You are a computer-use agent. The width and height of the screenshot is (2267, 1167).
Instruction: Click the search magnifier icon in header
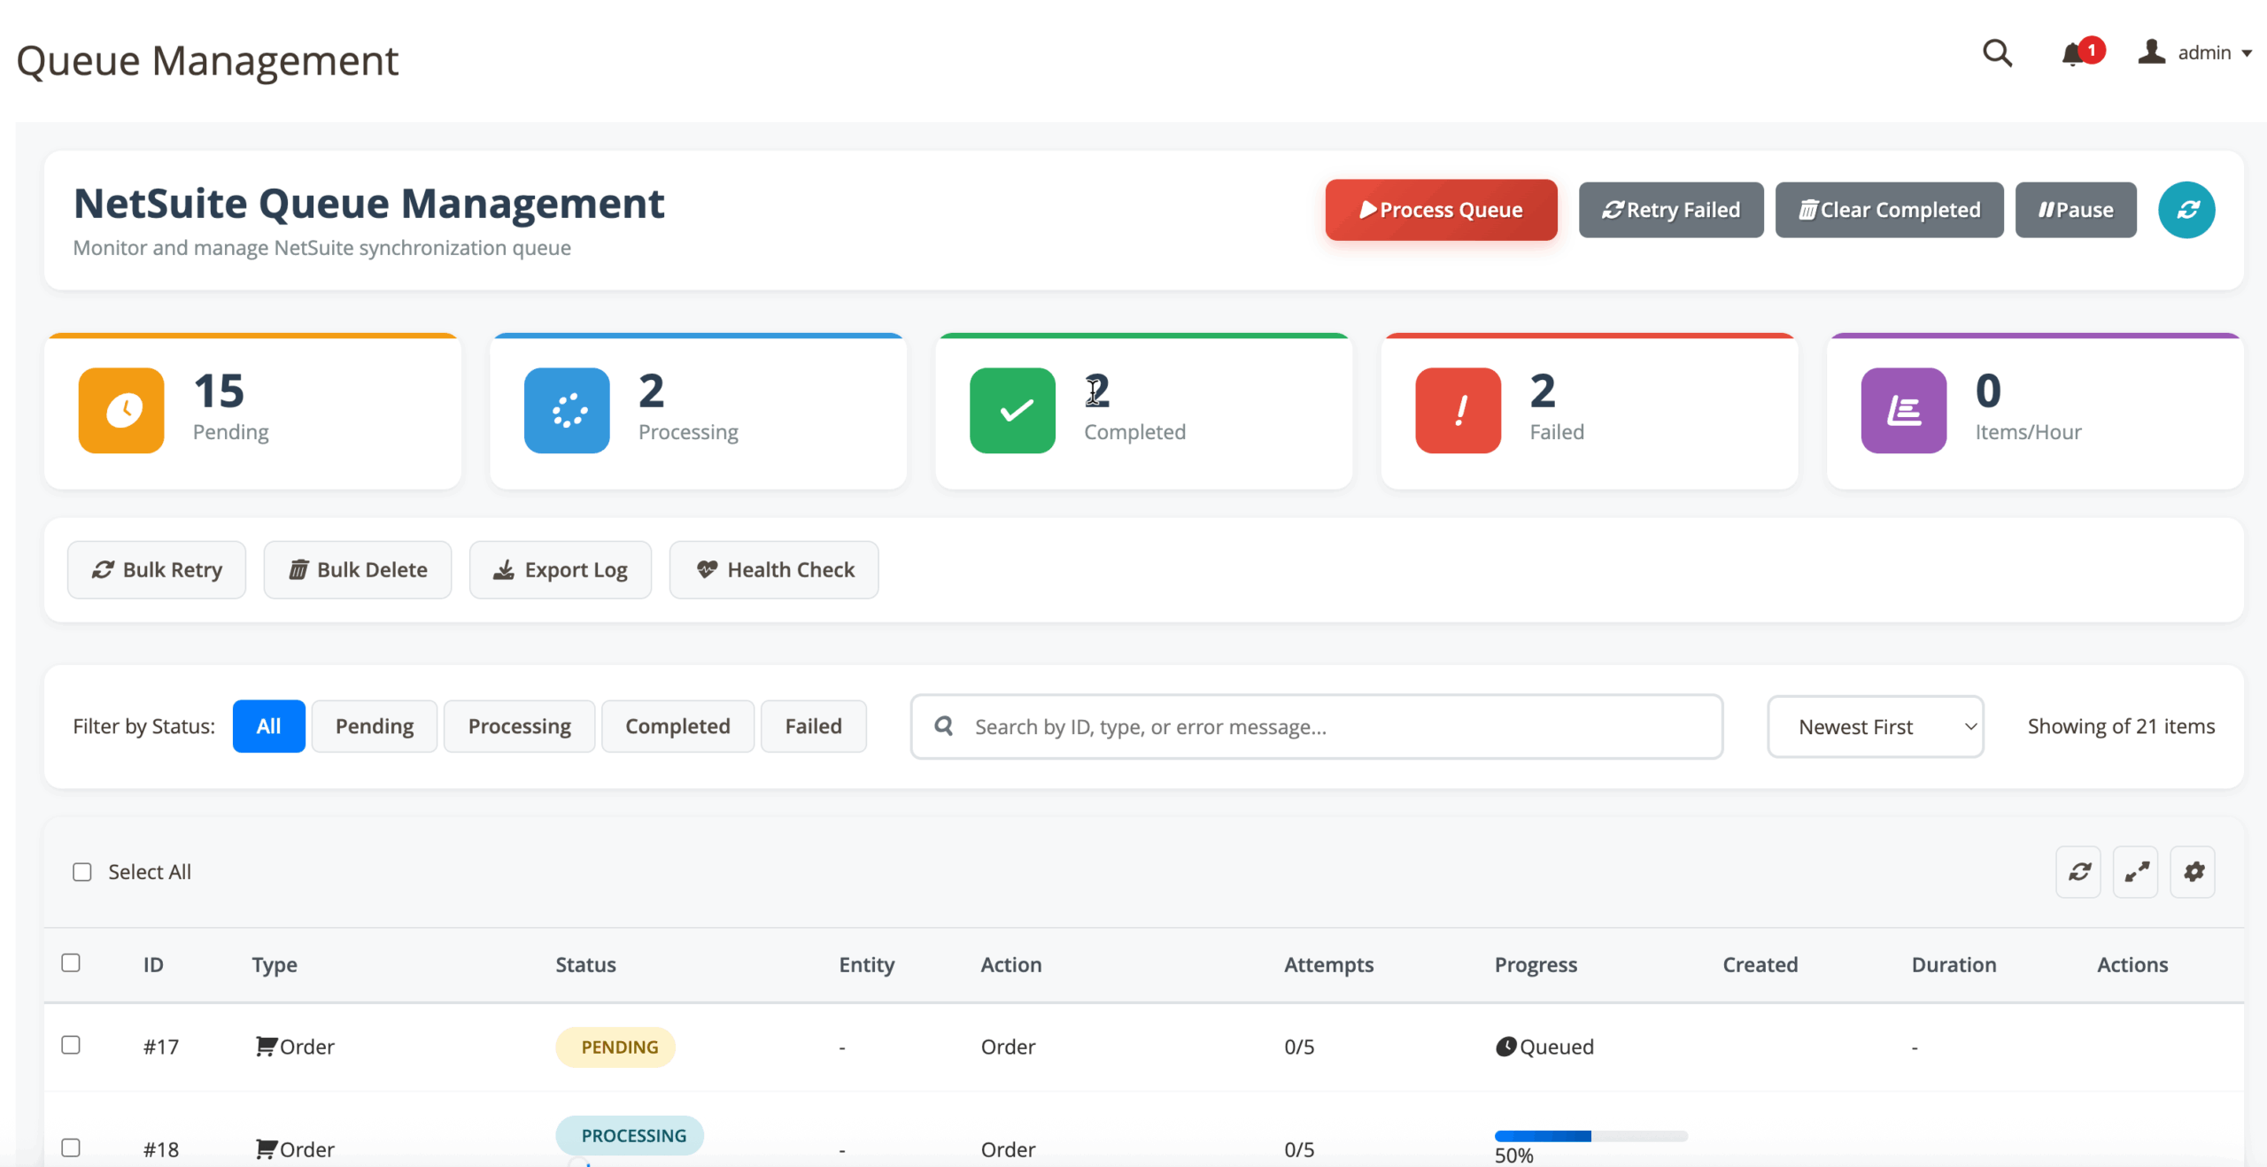[x=1997, y=53]
